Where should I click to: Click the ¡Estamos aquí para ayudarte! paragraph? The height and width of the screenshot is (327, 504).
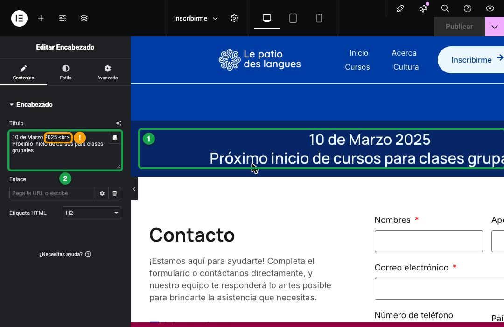(x=240, y=279)
